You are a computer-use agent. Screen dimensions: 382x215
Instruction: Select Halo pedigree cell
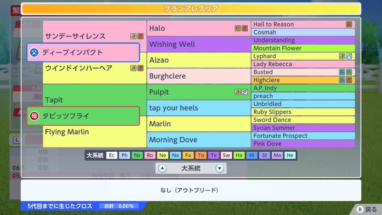point(199,28)
